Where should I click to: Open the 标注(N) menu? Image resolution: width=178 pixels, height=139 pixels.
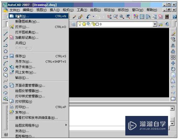point(109,10)
